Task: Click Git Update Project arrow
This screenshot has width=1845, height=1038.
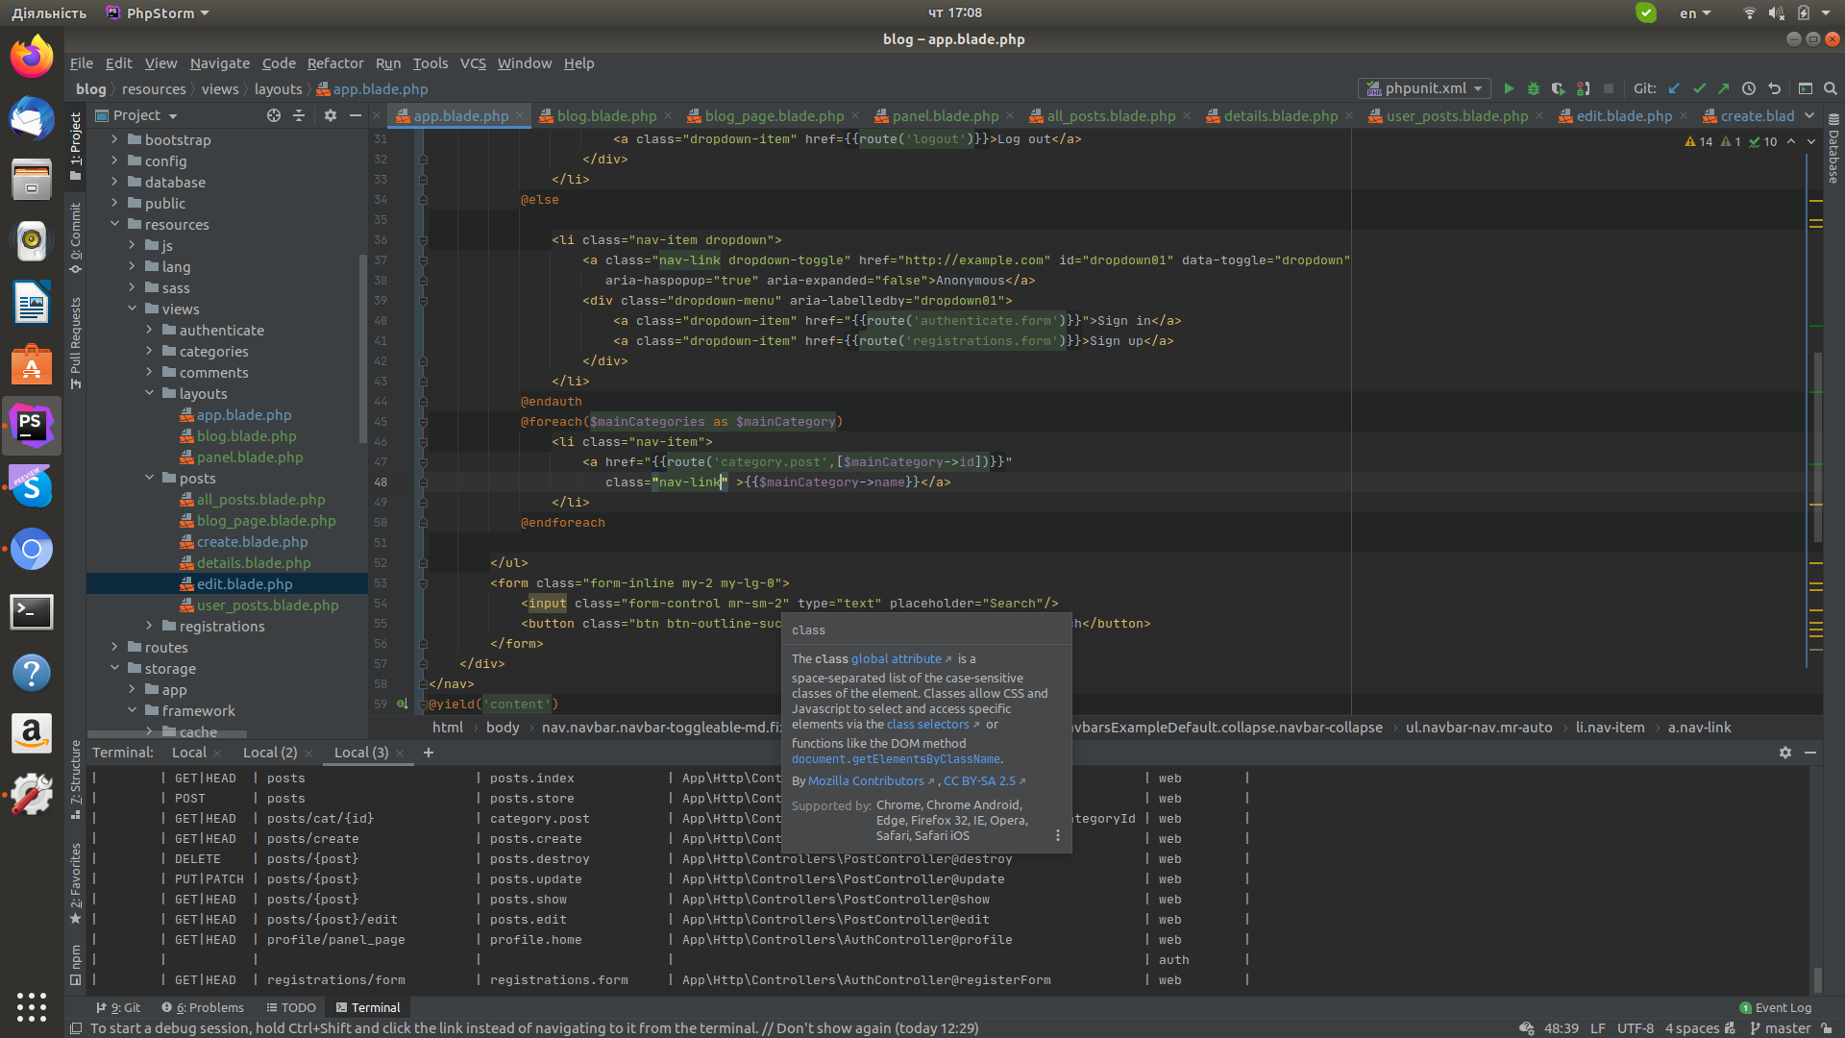Action: click(1674, 88)
